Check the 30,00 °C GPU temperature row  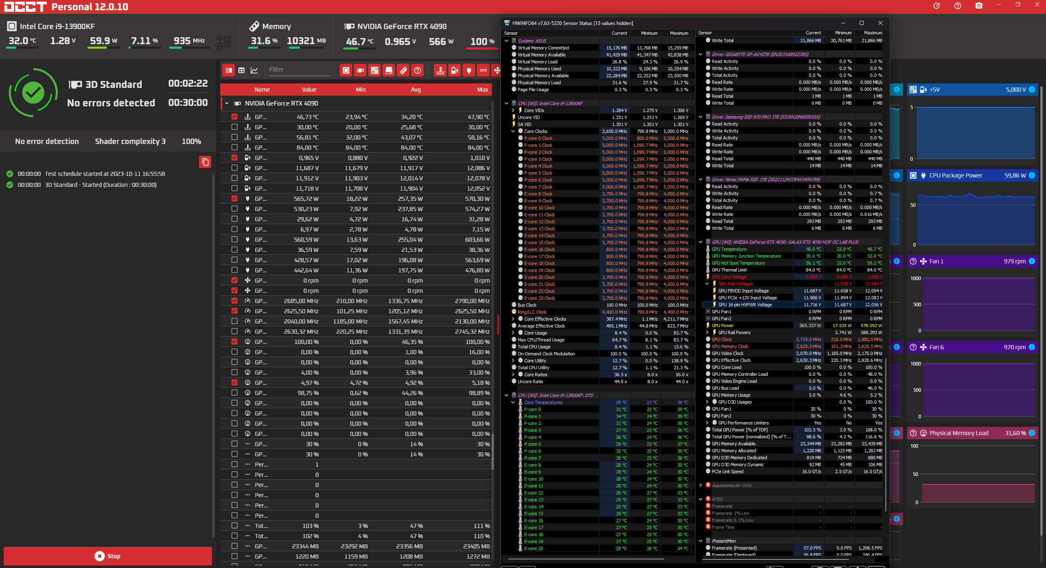click(x=234, y=127)
